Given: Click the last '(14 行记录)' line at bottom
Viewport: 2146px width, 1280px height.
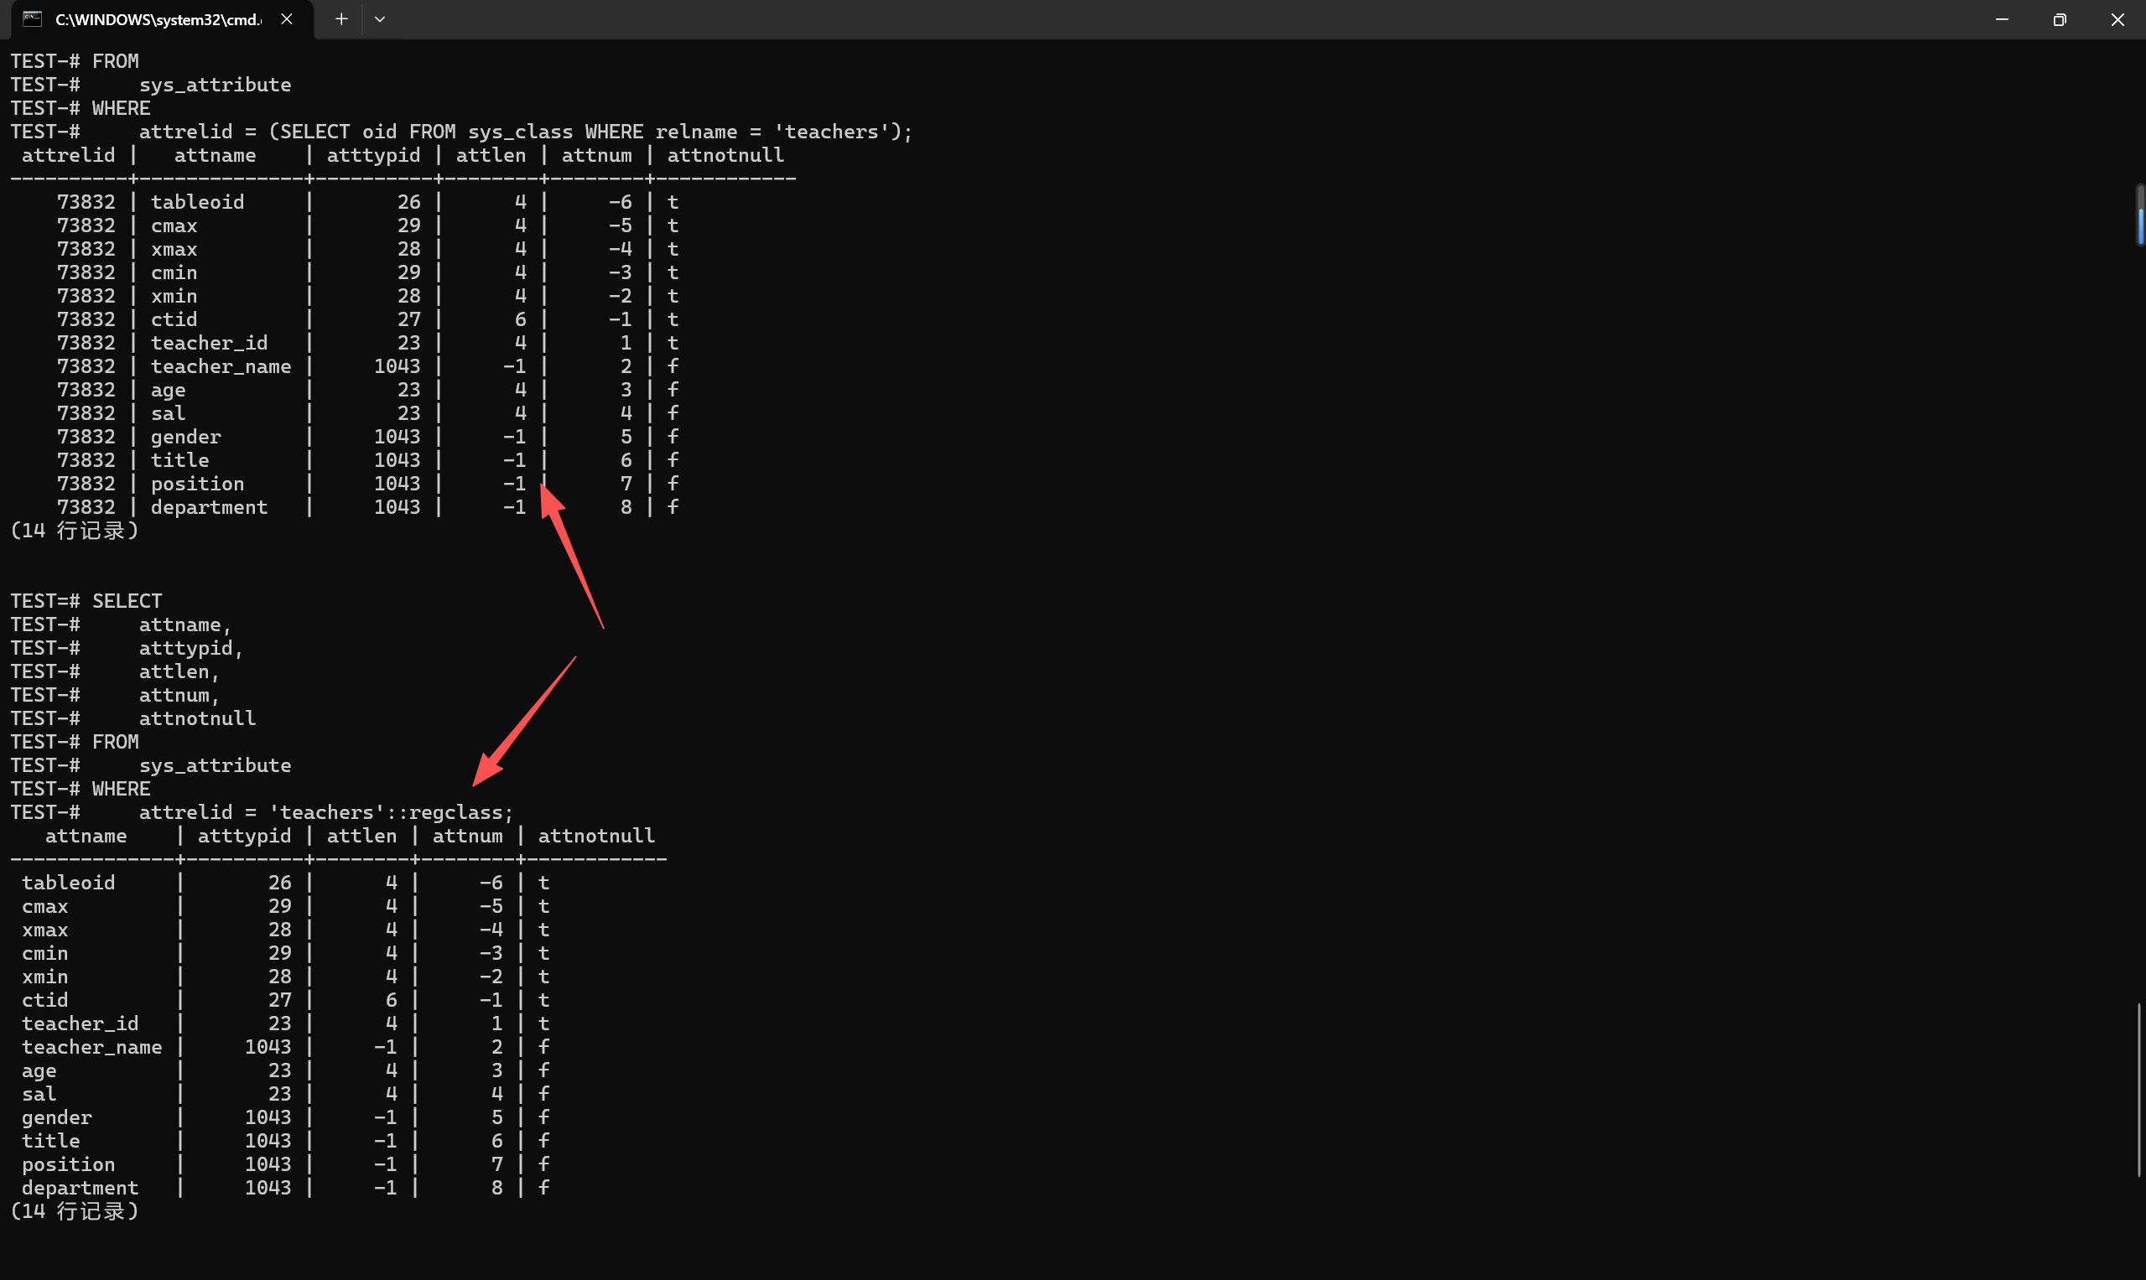Looking at the screenshot, I should [x=74, y=1212].
